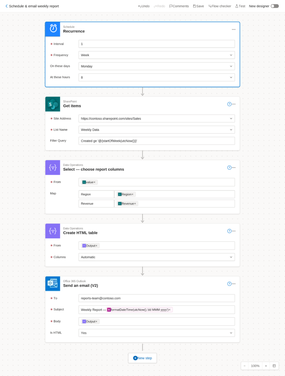Click the flow name Schedule & email weekly report
The image size is (285, 376).
click(x=34, y=6)
